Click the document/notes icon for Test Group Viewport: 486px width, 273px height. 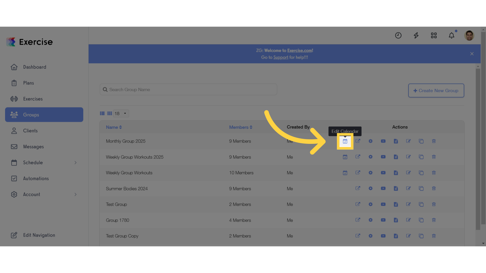click(x=396, y=204)
